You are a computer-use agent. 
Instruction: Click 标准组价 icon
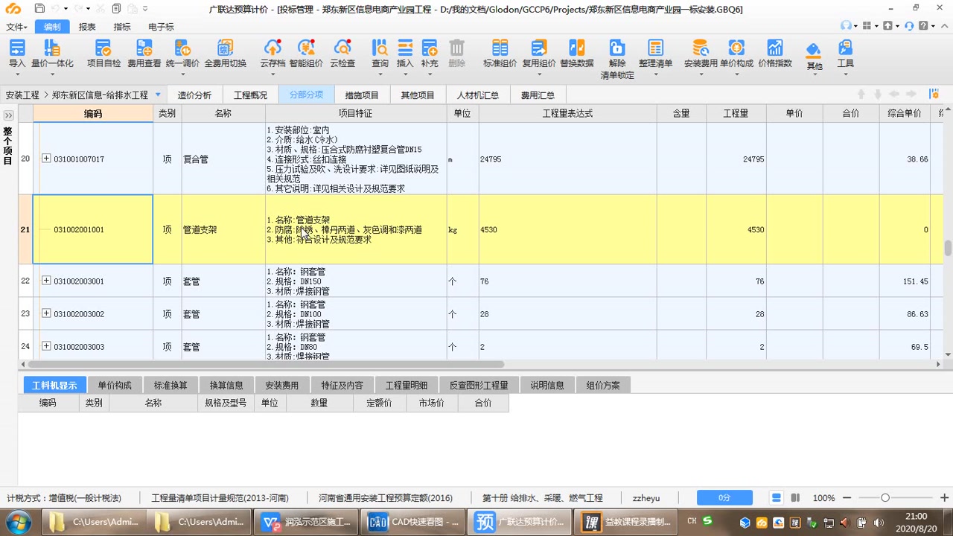[500, 54]
